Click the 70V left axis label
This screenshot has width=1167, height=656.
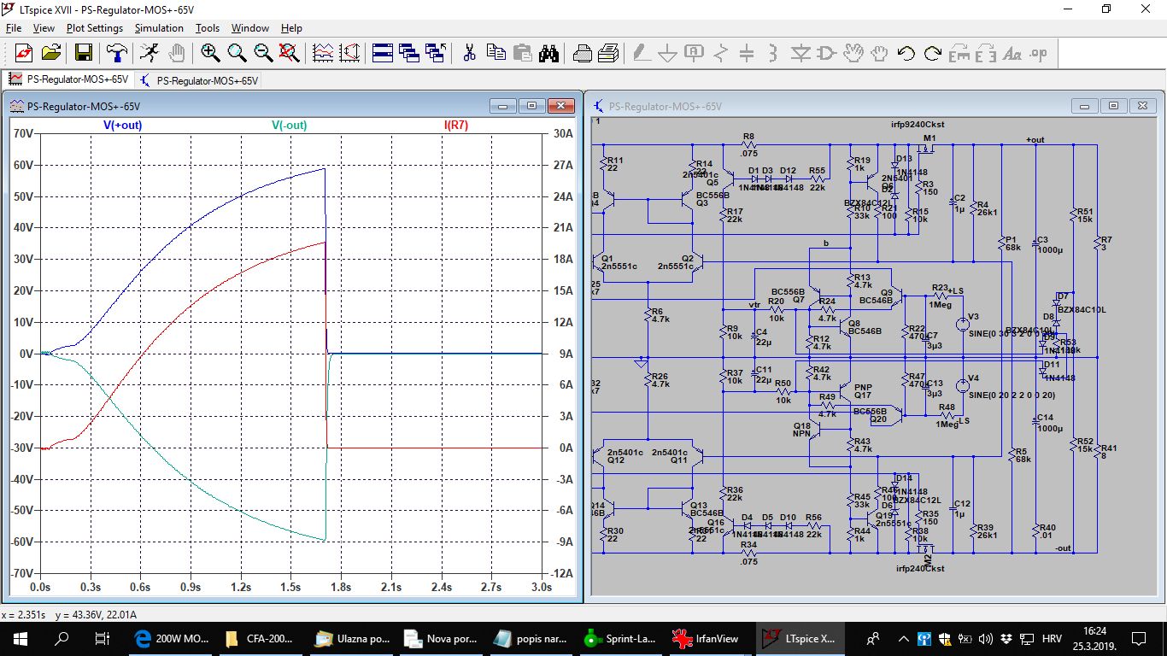pos(23,134)
